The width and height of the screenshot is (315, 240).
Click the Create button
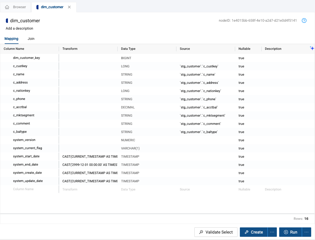[x=254, y=232]
